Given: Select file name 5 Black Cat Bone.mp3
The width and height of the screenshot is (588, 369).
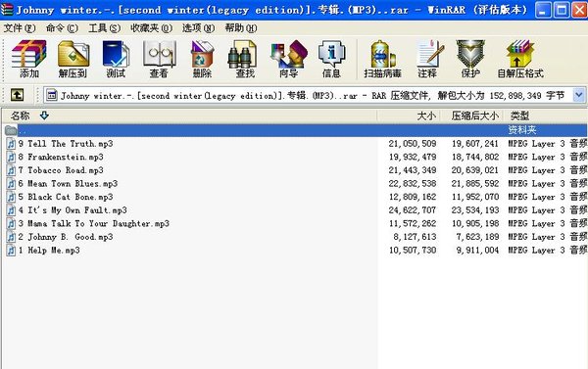Looking at the screenshot, I should [66, 197].
